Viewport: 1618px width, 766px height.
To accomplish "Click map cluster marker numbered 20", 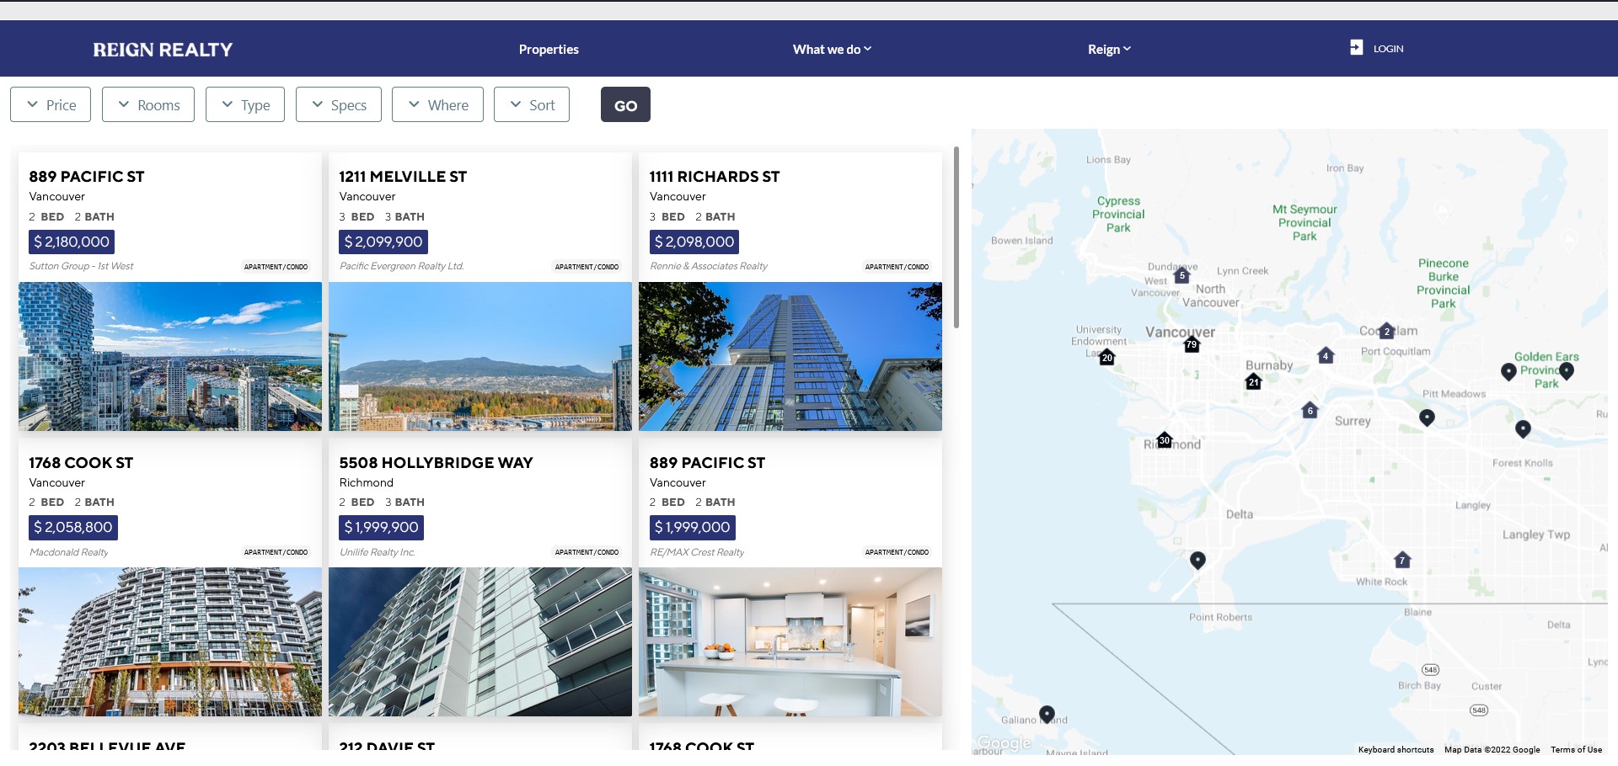I will coord(1107,357).
